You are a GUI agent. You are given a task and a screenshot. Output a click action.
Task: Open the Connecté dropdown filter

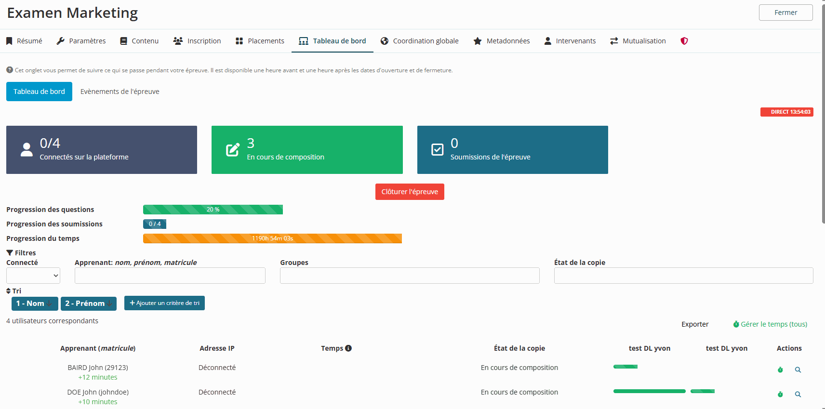tap(33, 276)
